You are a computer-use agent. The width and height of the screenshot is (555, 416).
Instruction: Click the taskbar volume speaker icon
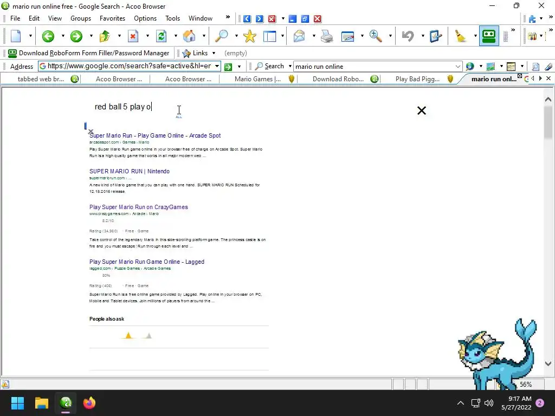(x=489, y=403)
